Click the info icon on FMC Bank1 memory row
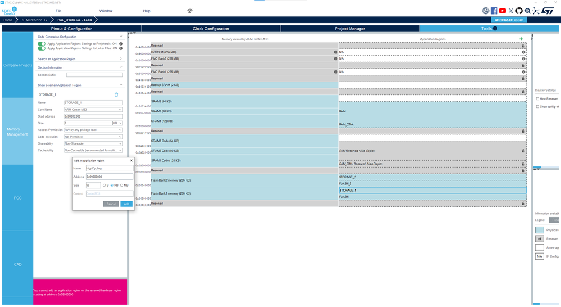561x307 pixels. 336,72
